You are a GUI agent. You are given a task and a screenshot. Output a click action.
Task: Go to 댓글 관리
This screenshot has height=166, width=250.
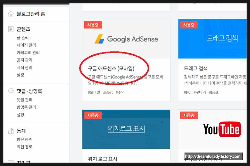coord(25,100)
